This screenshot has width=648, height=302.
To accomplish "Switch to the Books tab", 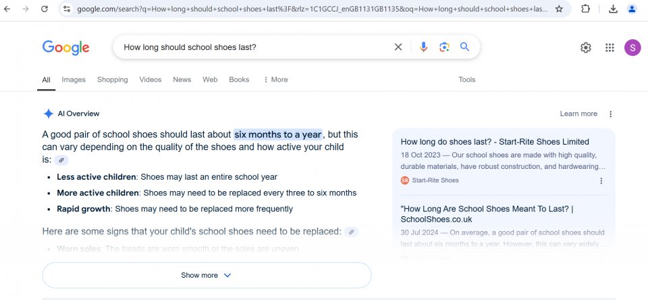I will pos(239,80).
